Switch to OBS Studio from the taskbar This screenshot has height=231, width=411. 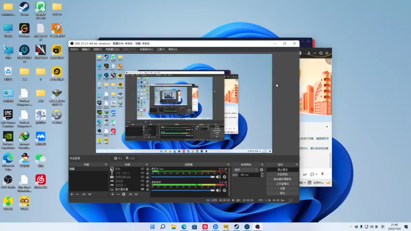[257, 226]
